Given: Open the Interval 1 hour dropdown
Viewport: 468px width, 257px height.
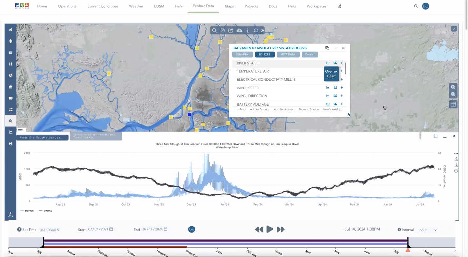Looking at the screenshot, I should [x=426, y=230].
